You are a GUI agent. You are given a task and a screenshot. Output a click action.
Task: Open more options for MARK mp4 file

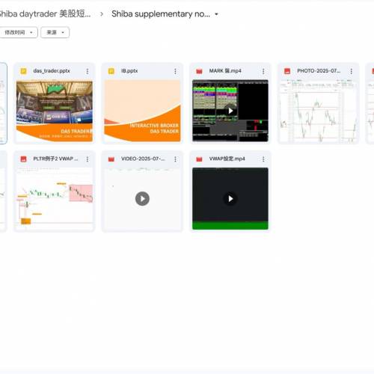263,71
